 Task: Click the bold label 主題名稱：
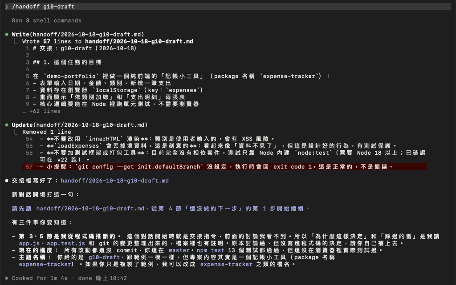pos(35,257)
